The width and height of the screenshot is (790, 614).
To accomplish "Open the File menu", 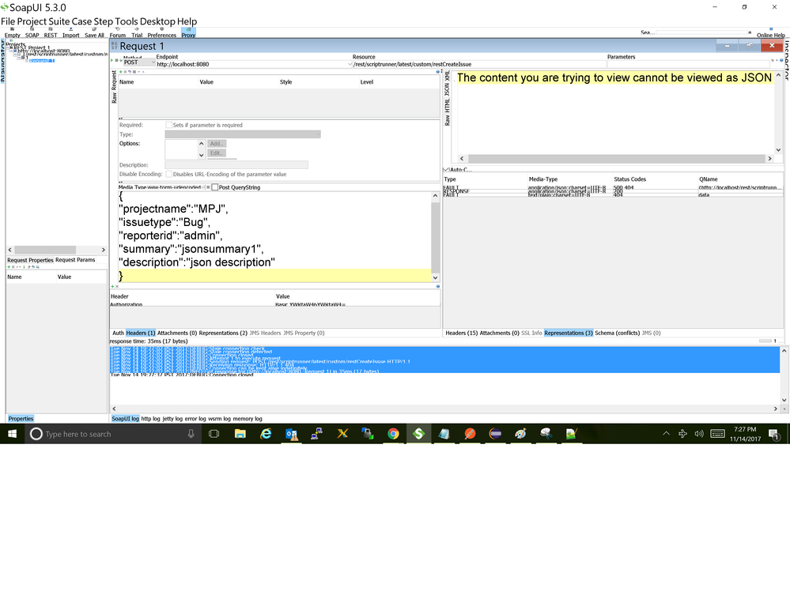I will (8, 21).
